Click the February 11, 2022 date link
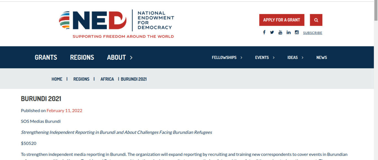The width and height of the screenshot is (378, 160). (x=64, y=111)
